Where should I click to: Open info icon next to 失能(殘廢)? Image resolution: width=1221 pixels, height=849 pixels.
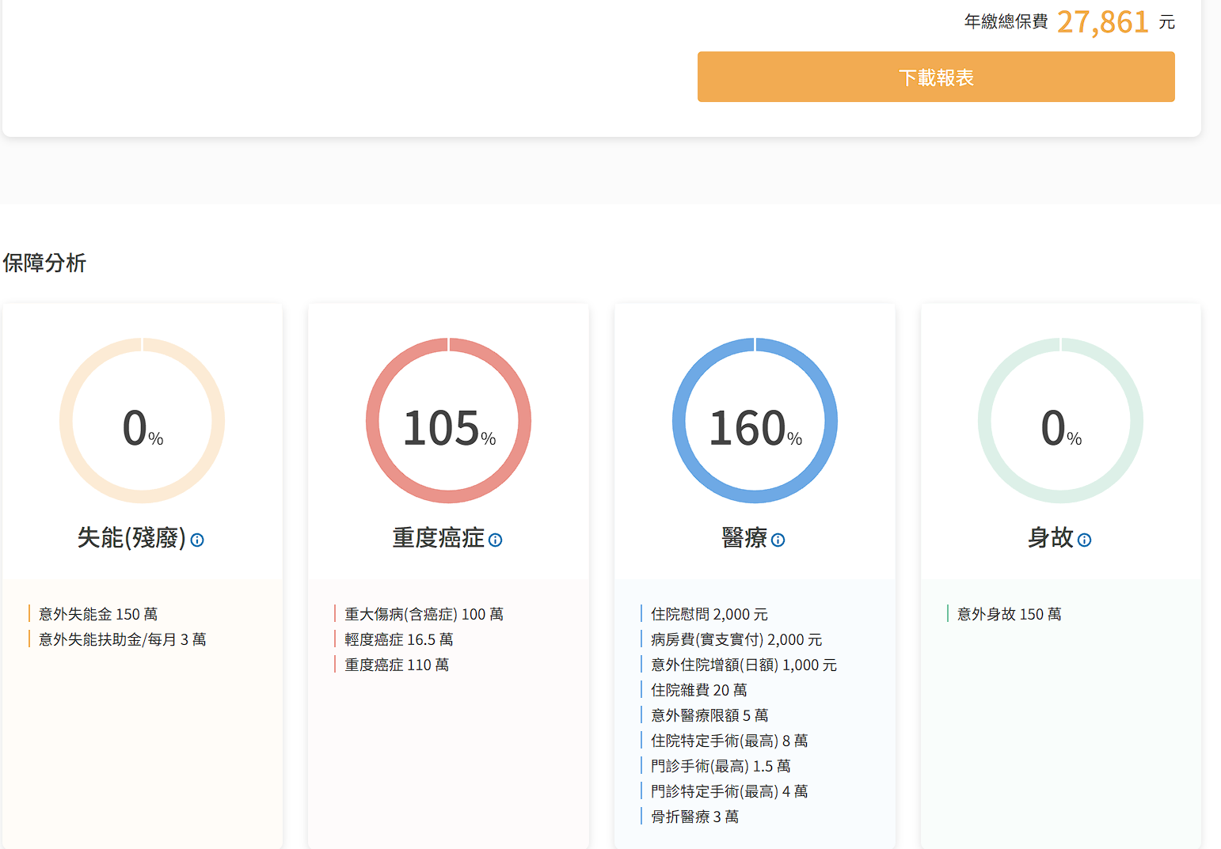[197, 540]
